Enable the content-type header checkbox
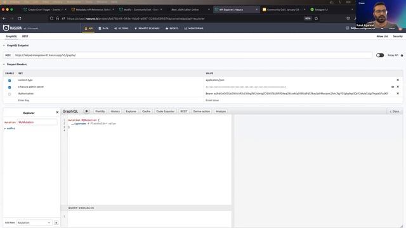The height and width of the screenshot is (228, 406). point(10,80)
